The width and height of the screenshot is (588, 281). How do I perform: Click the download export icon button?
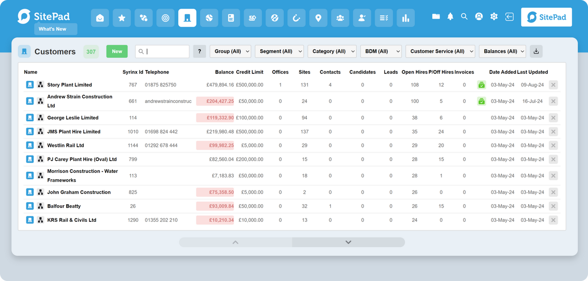536,51
